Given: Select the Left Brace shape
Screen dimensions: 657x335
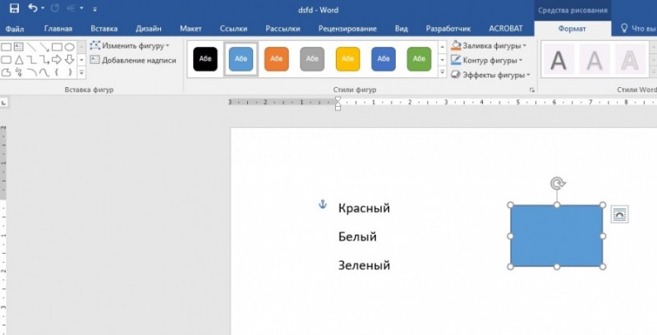Looking at the screenshot, I should 57,72.
